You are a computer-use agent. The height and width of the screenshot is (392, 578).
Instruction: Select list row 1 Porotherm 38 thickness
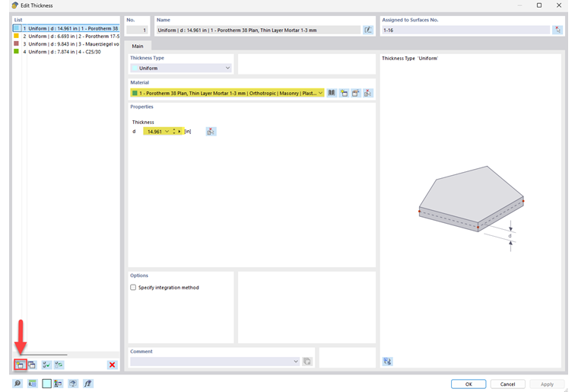66,28
